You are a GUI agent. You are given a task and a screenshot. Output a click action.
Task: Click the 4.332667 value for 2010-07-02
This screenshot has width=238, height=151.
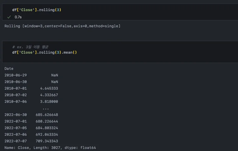pos(49,95)
